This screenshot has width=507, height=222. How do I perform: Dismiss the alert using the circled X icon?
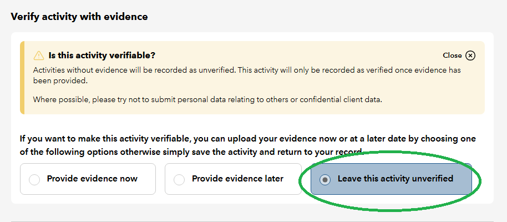[x=470, y=56]
